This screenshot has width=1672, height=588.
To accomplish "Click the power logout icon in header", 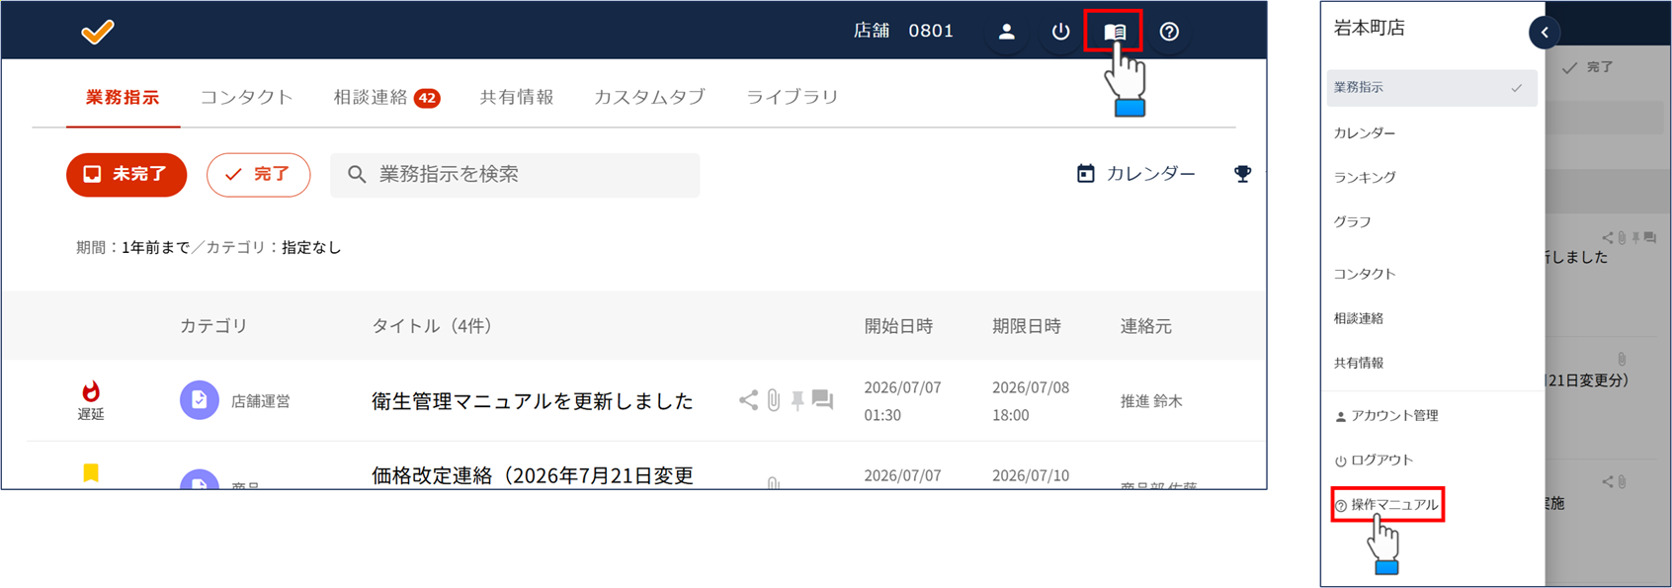I will 1060,32.
